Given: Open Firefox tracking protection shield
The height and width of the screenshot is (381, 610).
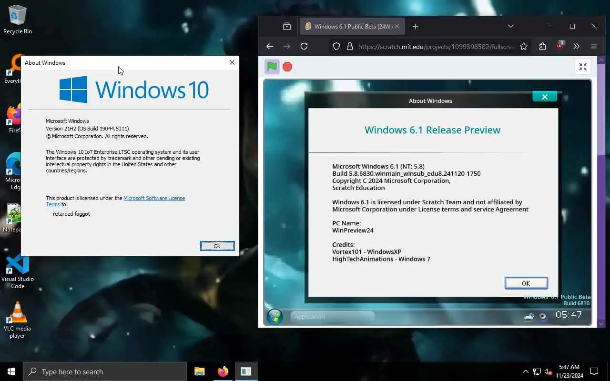Looking at the screenshot, I should pyautogui.click(x=336, y=46).
